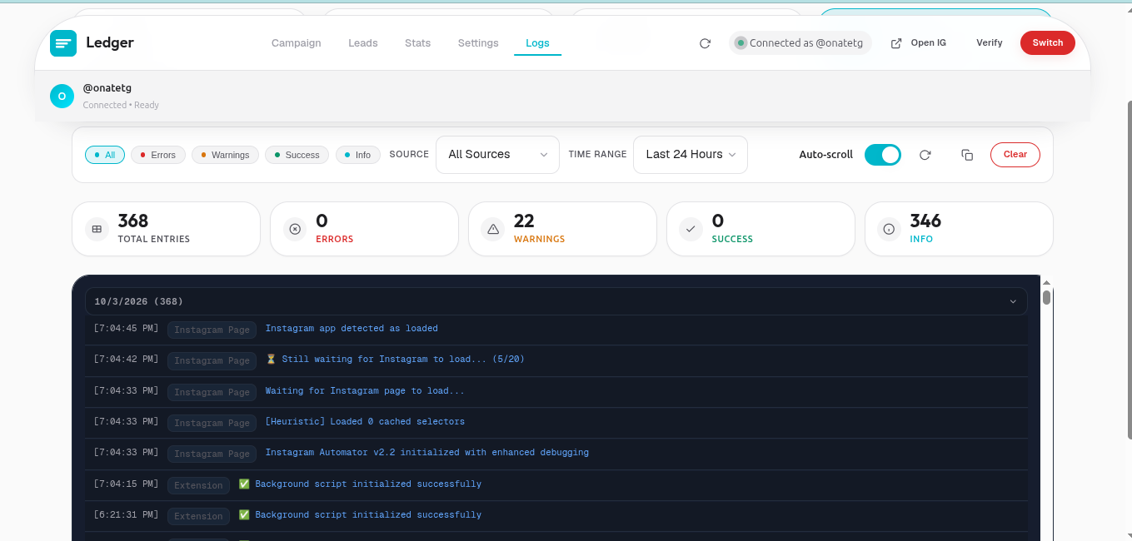Click green checkmark emoji at 7:04:15 PM
1132x541 pixels.
(x=244, y=484)
